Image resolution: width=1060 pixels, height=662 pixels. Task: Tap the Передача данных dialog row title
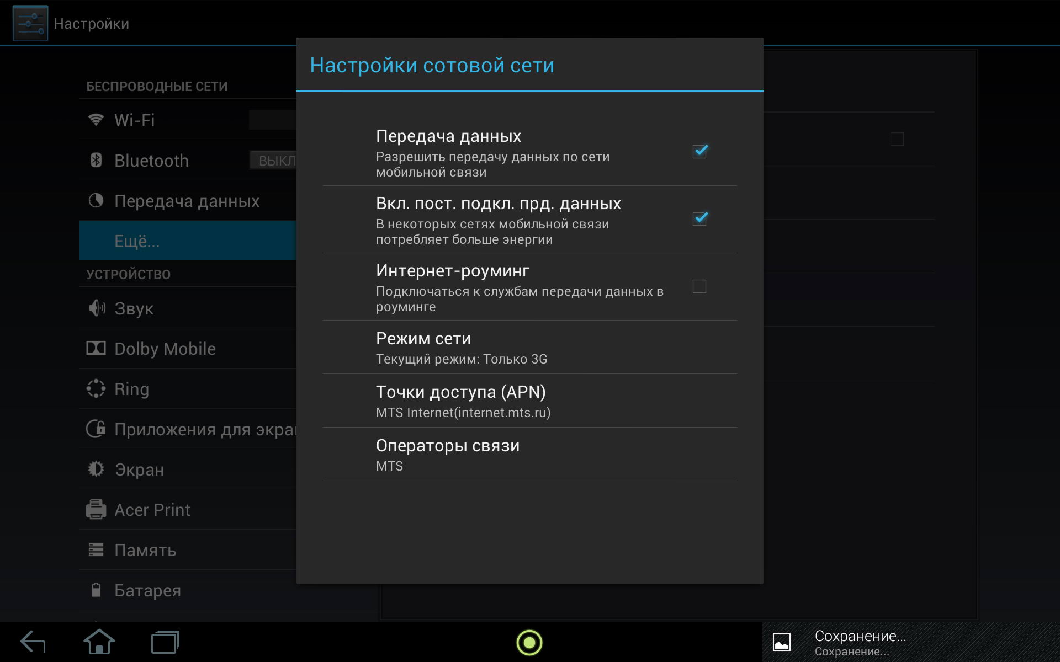point(448,136)
